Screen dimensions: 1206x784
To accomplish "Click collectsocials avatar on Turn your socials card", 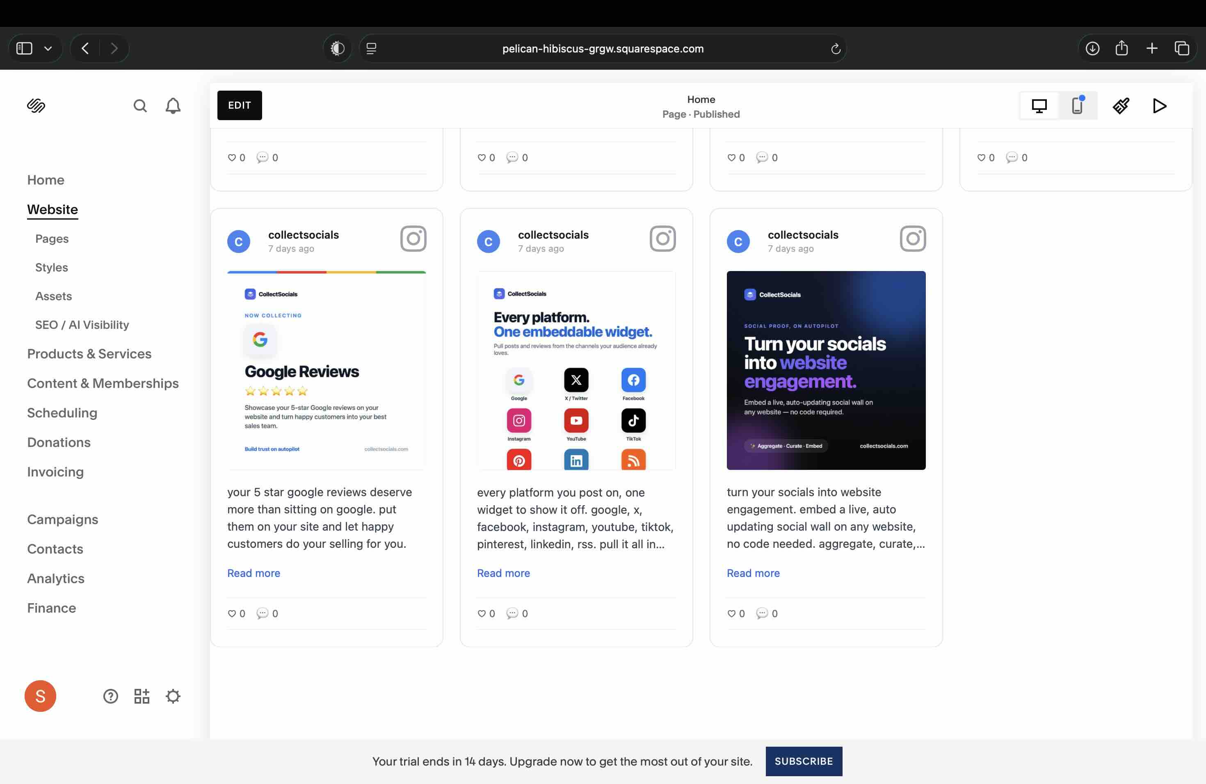I will 738,242.
